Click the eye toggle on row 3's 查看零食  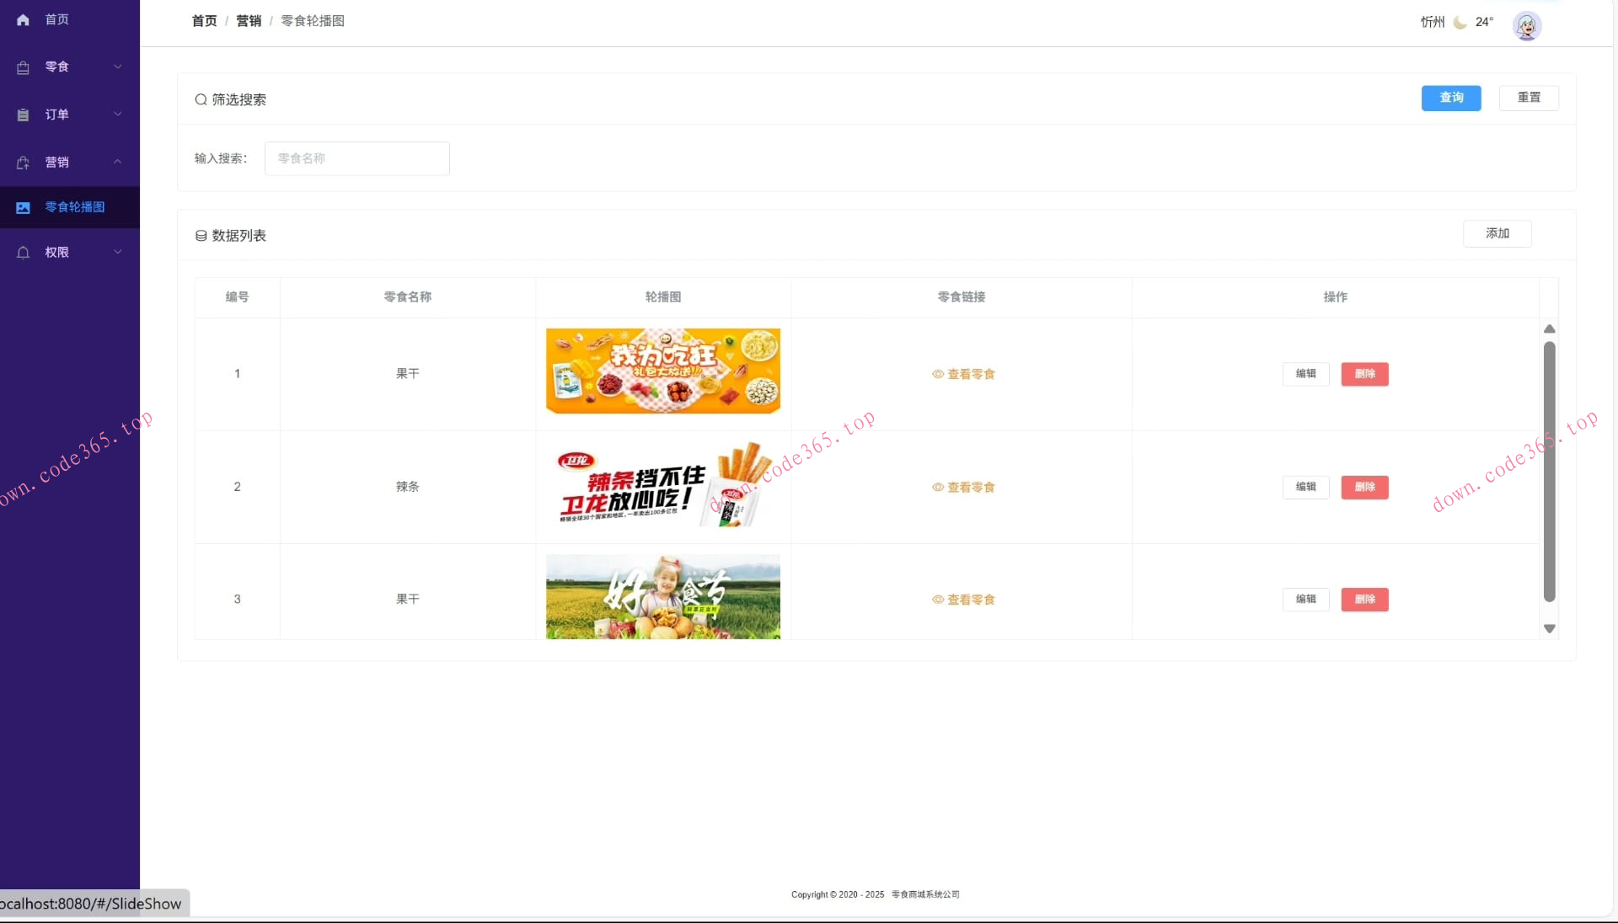tap(935, 600)
